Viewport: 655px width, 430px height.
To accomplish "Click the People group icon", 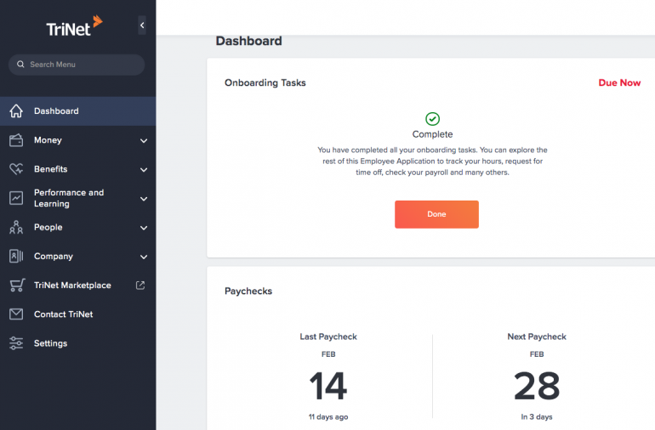I will click(x=16, y=227).
